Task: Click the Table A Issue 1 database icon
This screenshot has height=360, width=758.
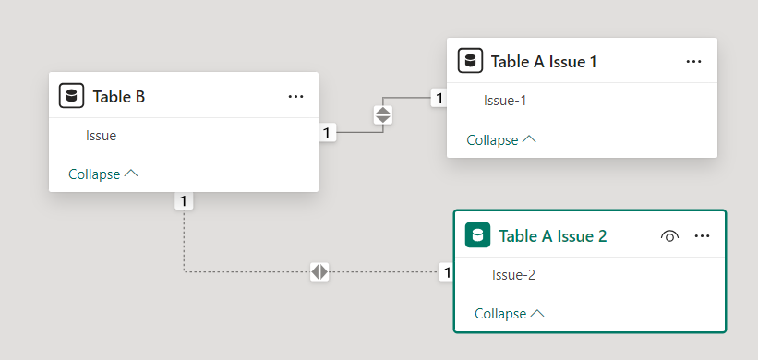Action: click(470, 61)
